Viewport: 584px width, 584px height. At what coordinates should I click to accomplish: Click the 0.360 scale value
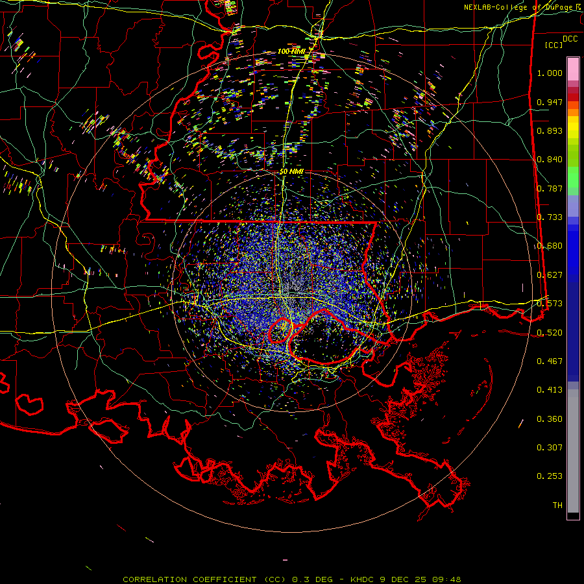click(550, 419)
